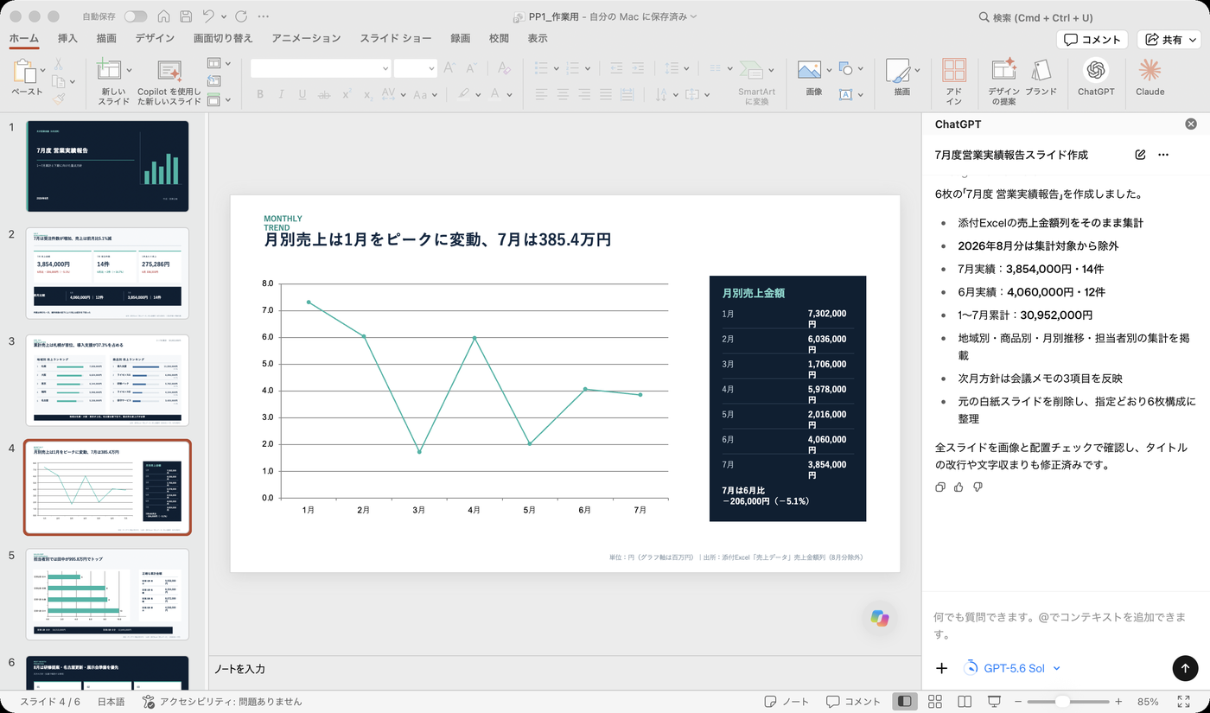Viewport: 1210px width, 713px height.
Task: Give the ChatGPT response a thumbs up
Action: [x=958, y=487]
